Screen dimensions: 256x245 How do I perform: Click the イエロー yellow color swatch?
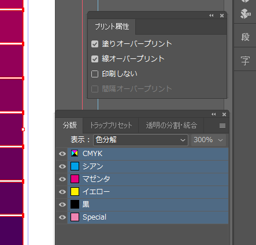pyautogui.click(x=75, y=192)
